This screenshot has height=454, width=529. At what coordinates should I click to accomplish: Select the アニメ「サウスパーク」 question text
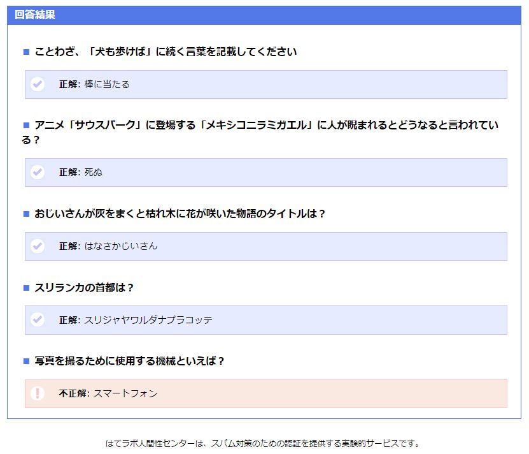click(260, 132)
